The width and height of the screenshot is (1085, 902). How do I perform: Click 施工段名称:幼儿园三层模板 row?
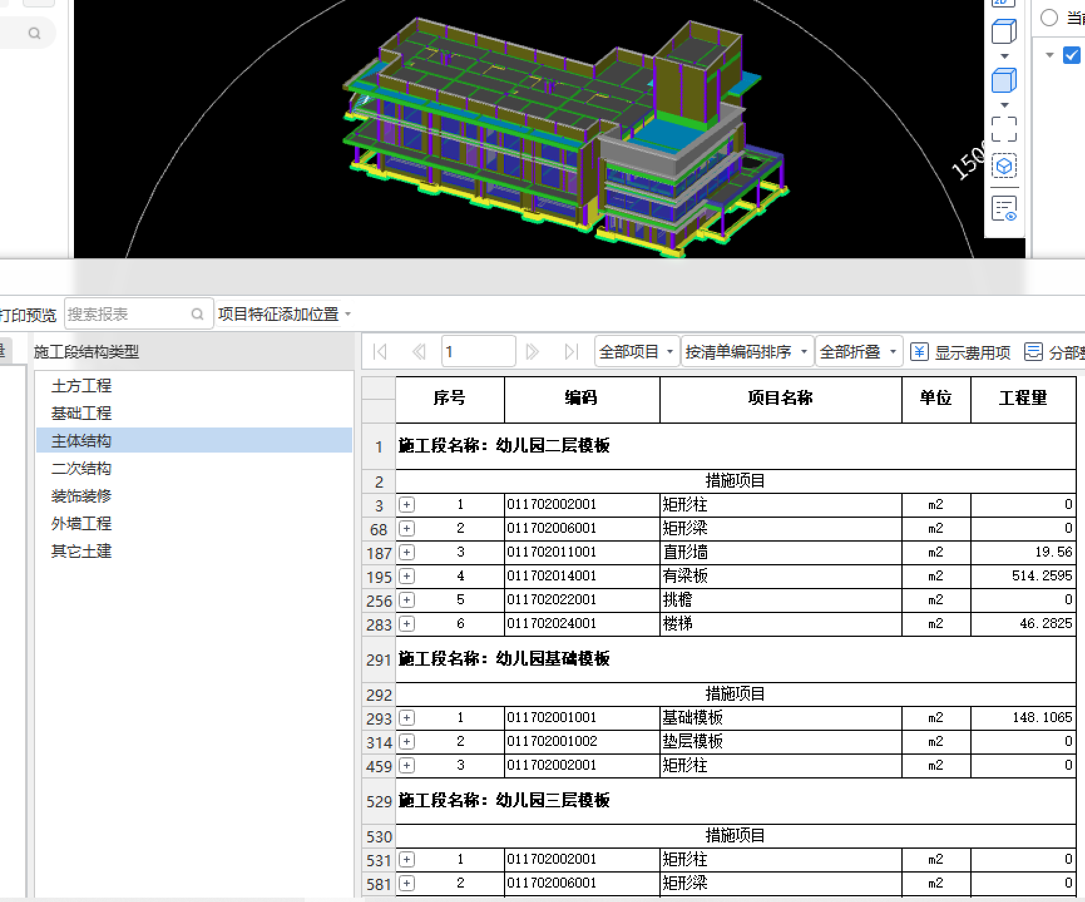736,801
